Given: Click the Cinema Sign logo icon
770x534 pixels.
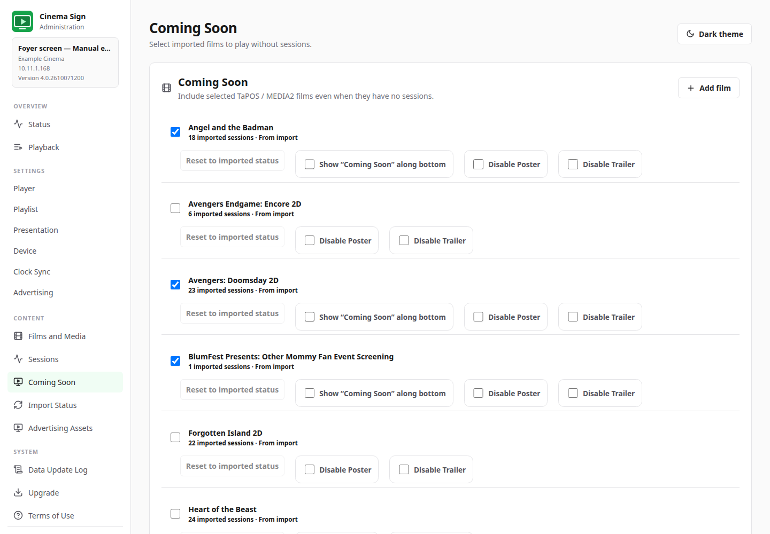Looking at the screenshot, I should pos(22,21).
